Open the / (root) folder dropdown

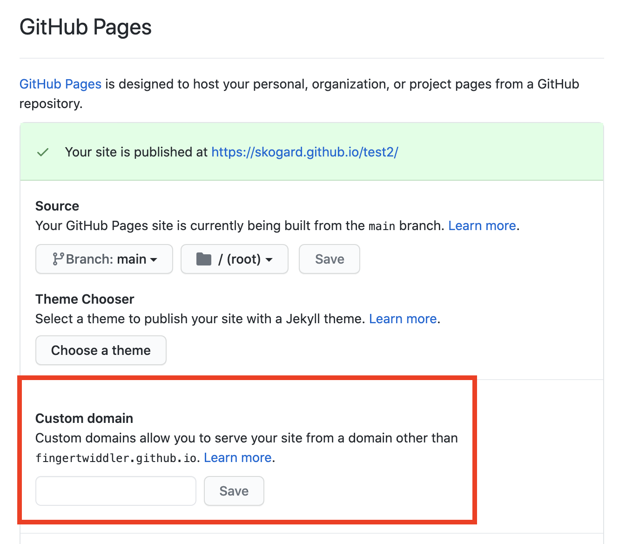pos(235,259)
